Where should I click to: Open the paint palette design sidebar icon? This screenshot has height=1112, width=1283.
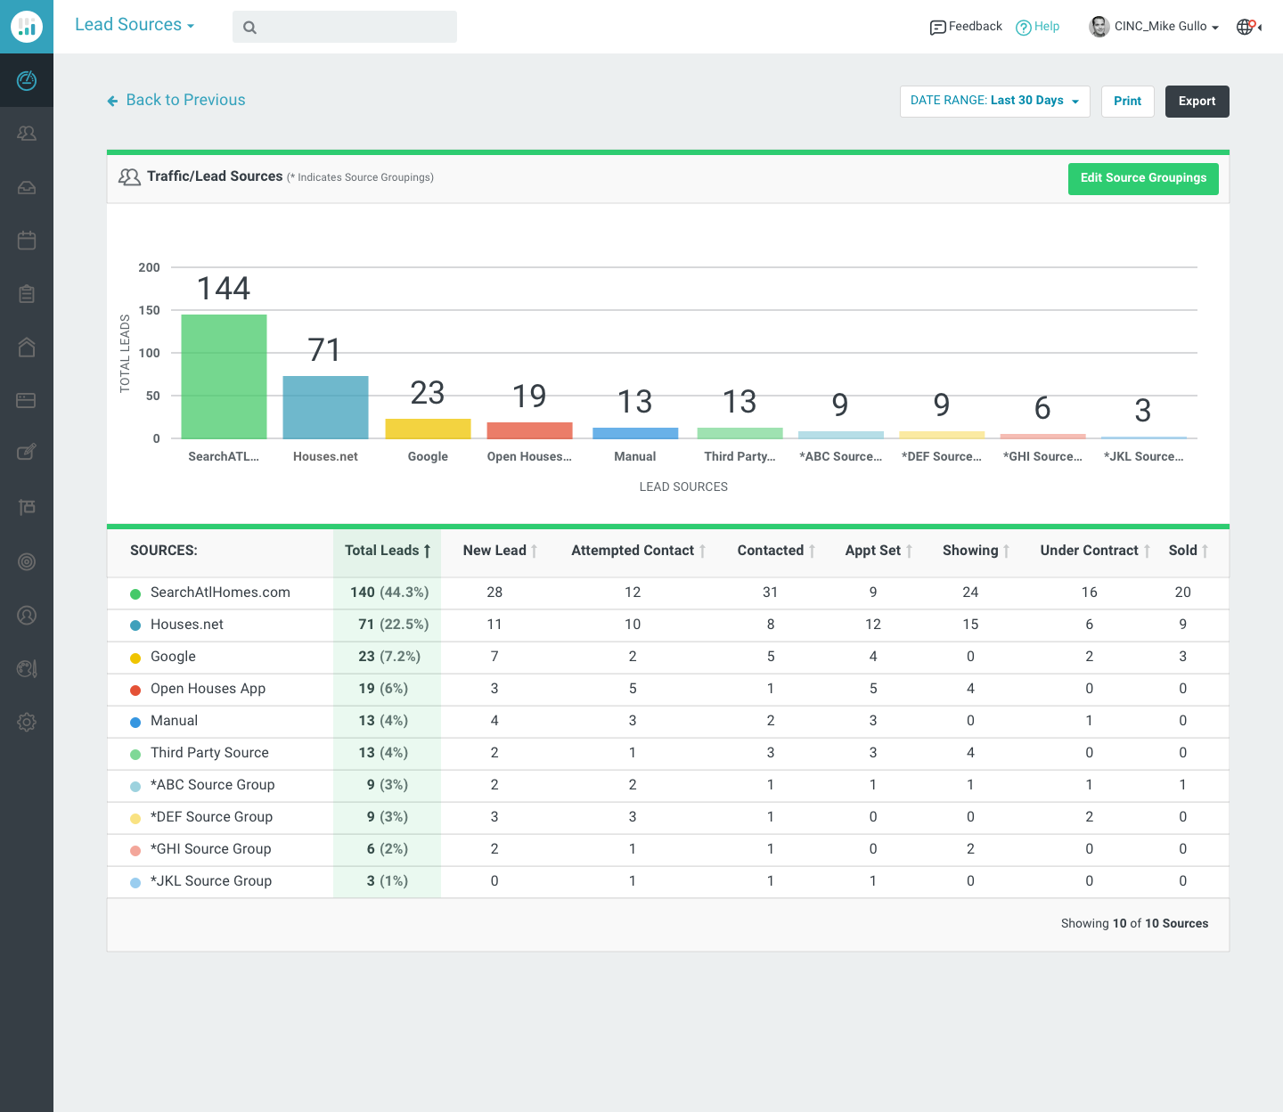pos(27,668)
